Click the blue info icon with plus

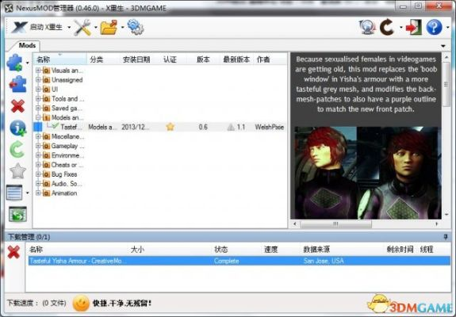pos(17,128)
